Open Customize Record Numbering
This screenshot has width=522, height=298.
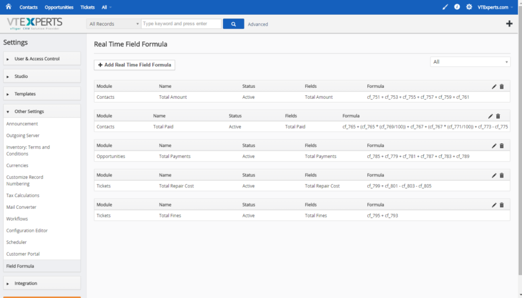click(25, 181)
